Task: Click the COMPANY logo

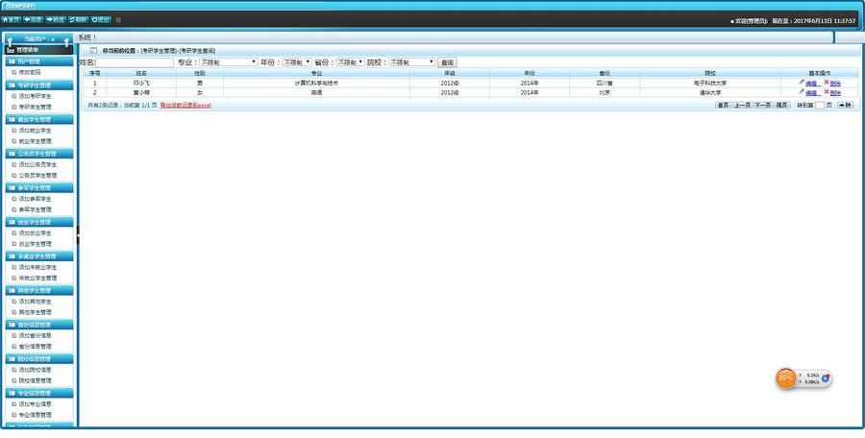Action: 21,6
